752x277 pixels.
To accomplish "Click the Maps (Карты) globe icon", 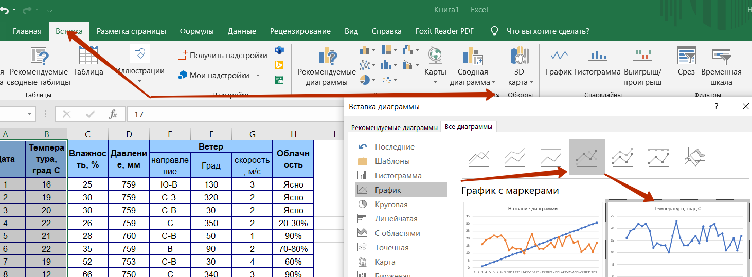I will tap(435, 56).
